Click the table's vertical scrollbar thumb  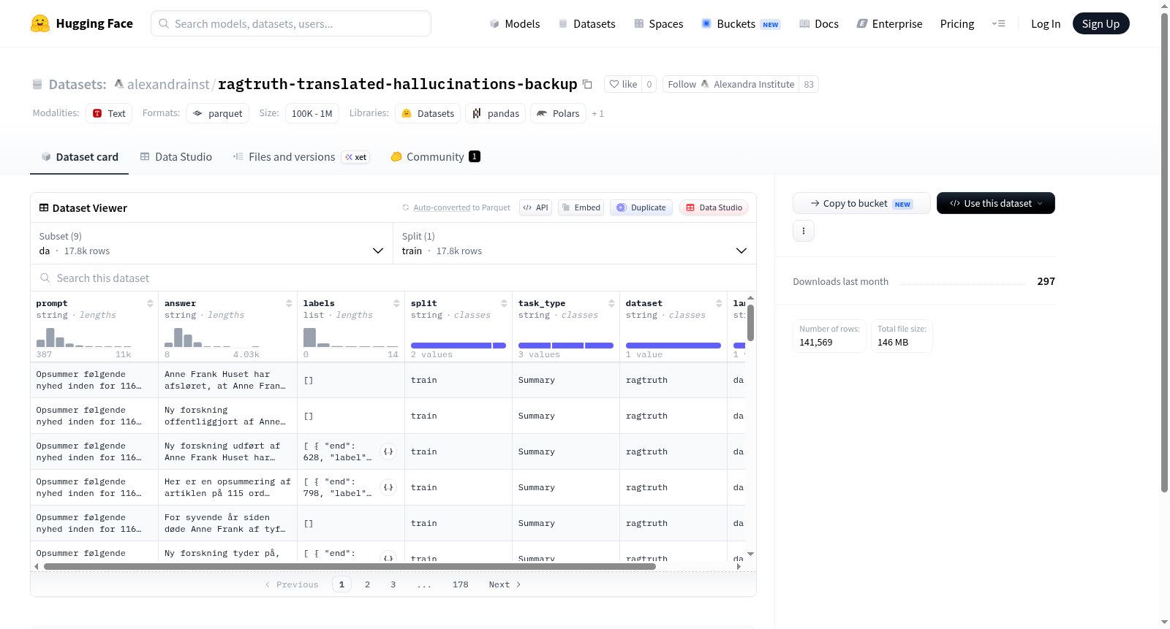pyautogui.click(x=750, y=321)
